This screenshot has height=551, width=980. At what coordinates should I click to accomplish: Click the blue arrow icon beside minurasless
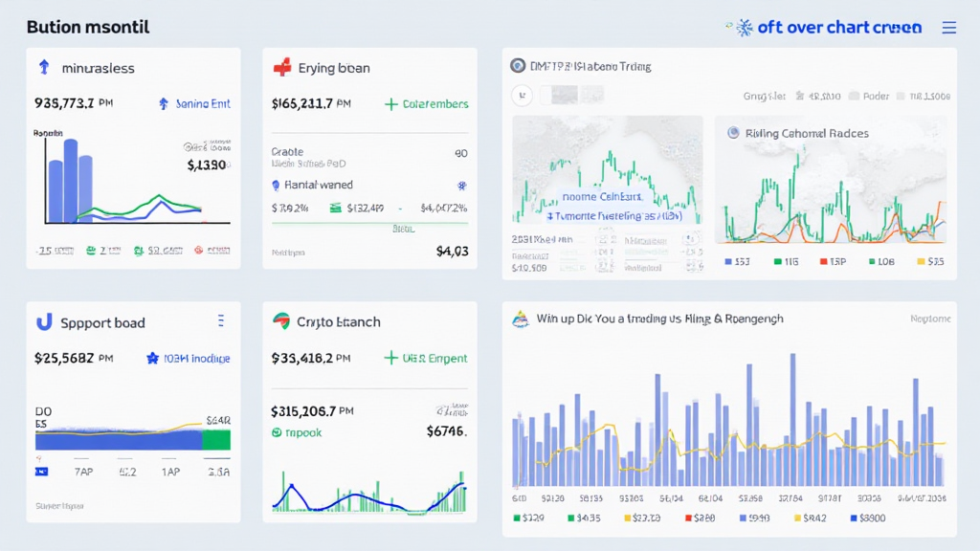point(43,68)
